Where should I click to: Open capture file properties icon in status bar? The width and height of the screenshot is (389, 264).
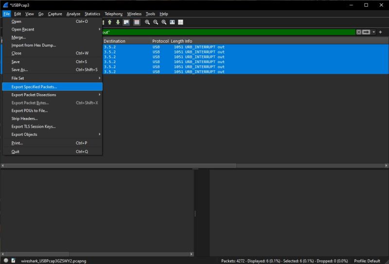pyautogui.click(x=14, y=260)
